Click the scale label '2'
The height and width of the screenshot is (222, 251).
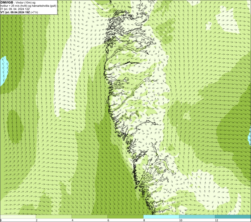[37, 220]
